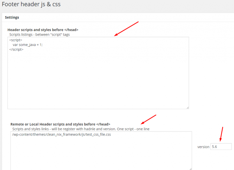234x170 pixels.
Task: Click the "Scripts listings - between "script" tags" hint
Action: tap(40, 34)
